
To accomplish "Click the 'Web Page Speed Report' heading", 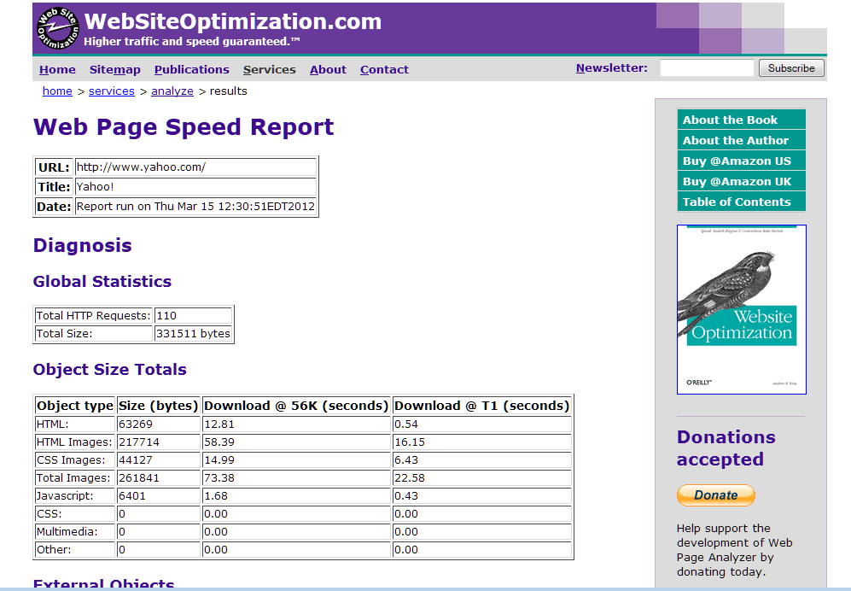I will click(184, 127).
